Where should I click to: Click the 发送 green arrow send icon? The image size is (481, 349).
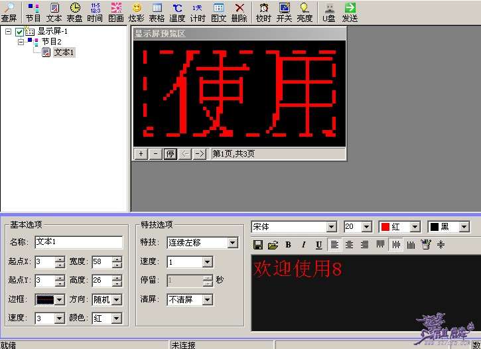point(350,11)
